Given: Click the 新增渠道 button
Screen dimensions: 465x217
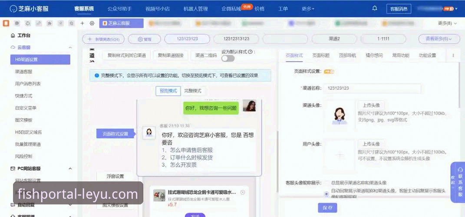Looking at the screenshot, I should [x=103, y=39].
